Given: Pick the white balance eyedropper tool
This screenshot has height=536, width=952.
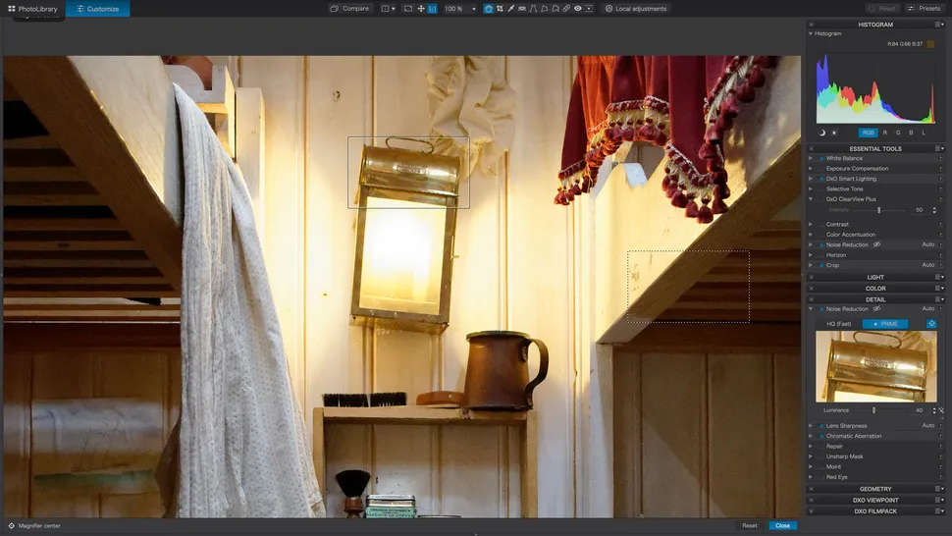Looking at the screenshot, I should [x=510, y=9].
